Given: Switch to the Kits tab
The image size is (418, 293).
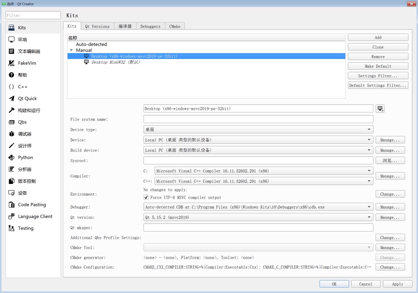Looking at the screenshot, I should click(x=72, y=26).
